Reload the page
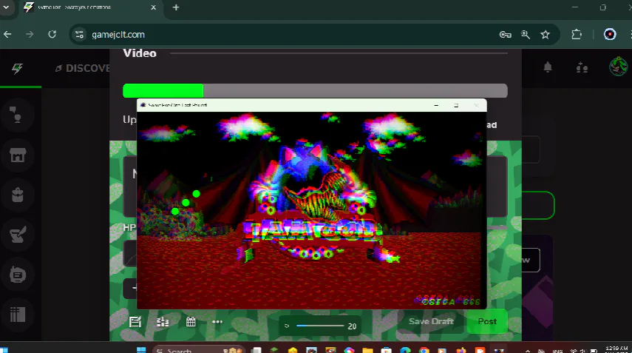The width and height of the screenshot is (632, 353). pos(52,35)
